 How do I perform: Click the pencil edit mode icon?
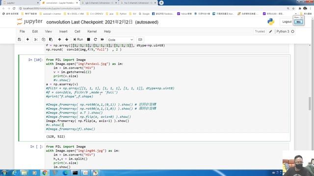(x=270, y=31)
